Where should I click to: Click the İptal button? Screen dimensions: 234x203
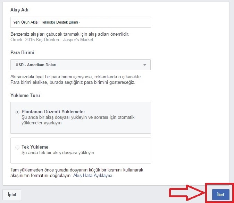12,195
